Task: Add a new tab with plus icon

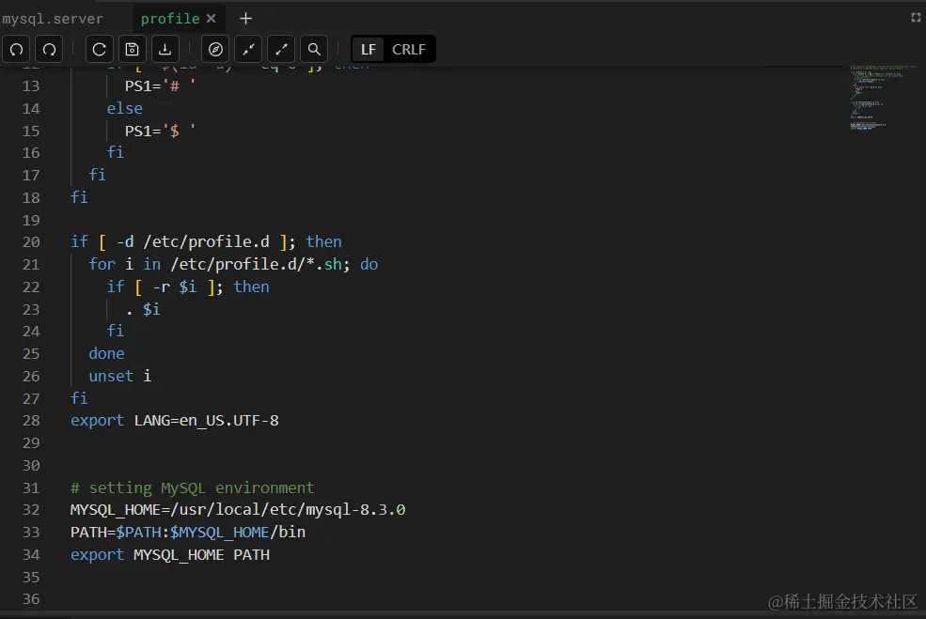Action: [x=245, y=18]
